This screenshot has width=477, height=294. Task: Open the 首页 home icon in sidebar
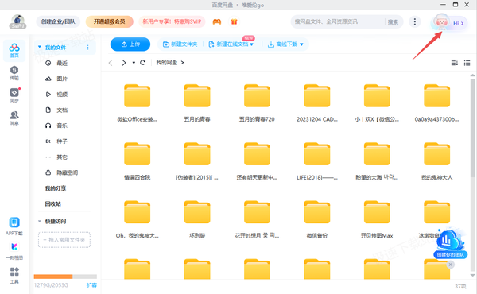(14, 50)
